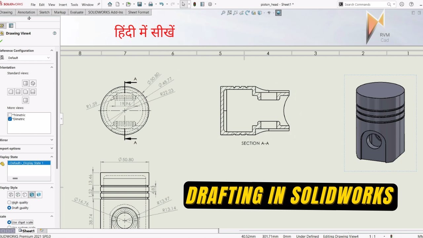Open the File menu
Viewport: 423px width, 238px height.
(33, 5)
